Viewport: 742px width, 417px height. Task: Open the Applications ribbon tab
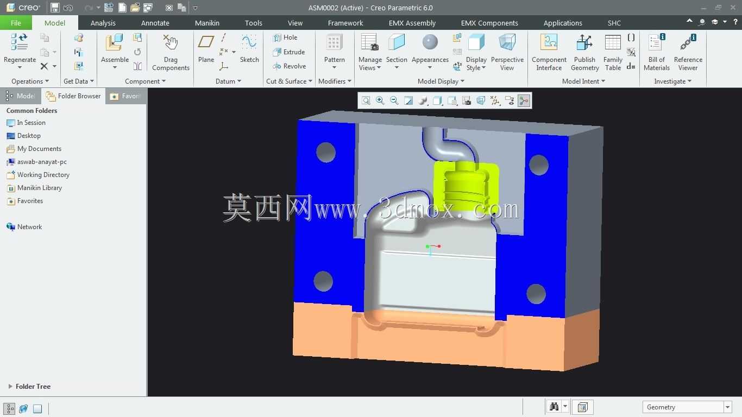pyautogui.click(x=563, y=23)
